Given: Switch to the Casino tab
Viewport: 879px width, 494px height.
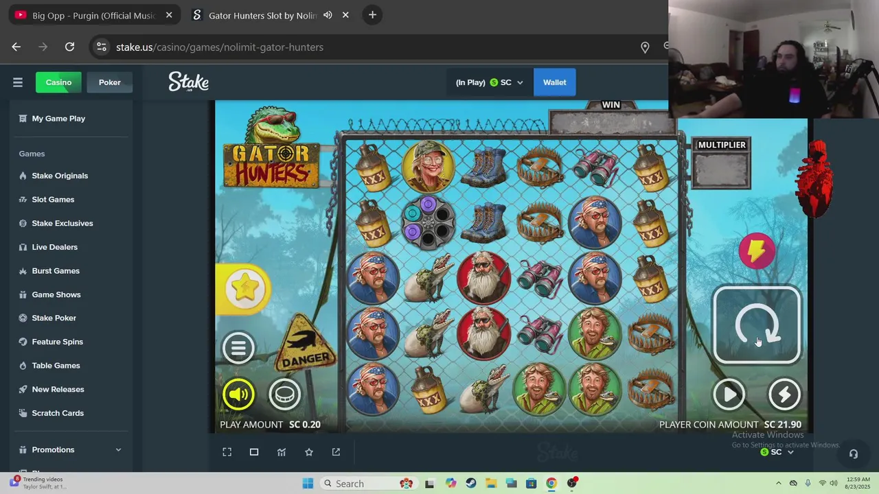Looking at the screenshot, I should [x=58, y=82].
